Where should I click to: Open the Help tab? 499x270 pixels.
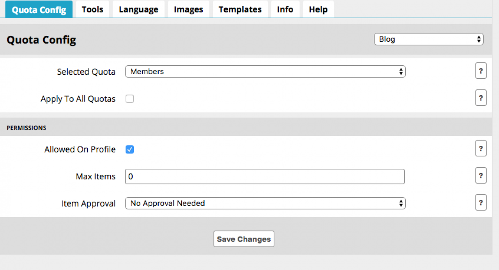[318, 9]
